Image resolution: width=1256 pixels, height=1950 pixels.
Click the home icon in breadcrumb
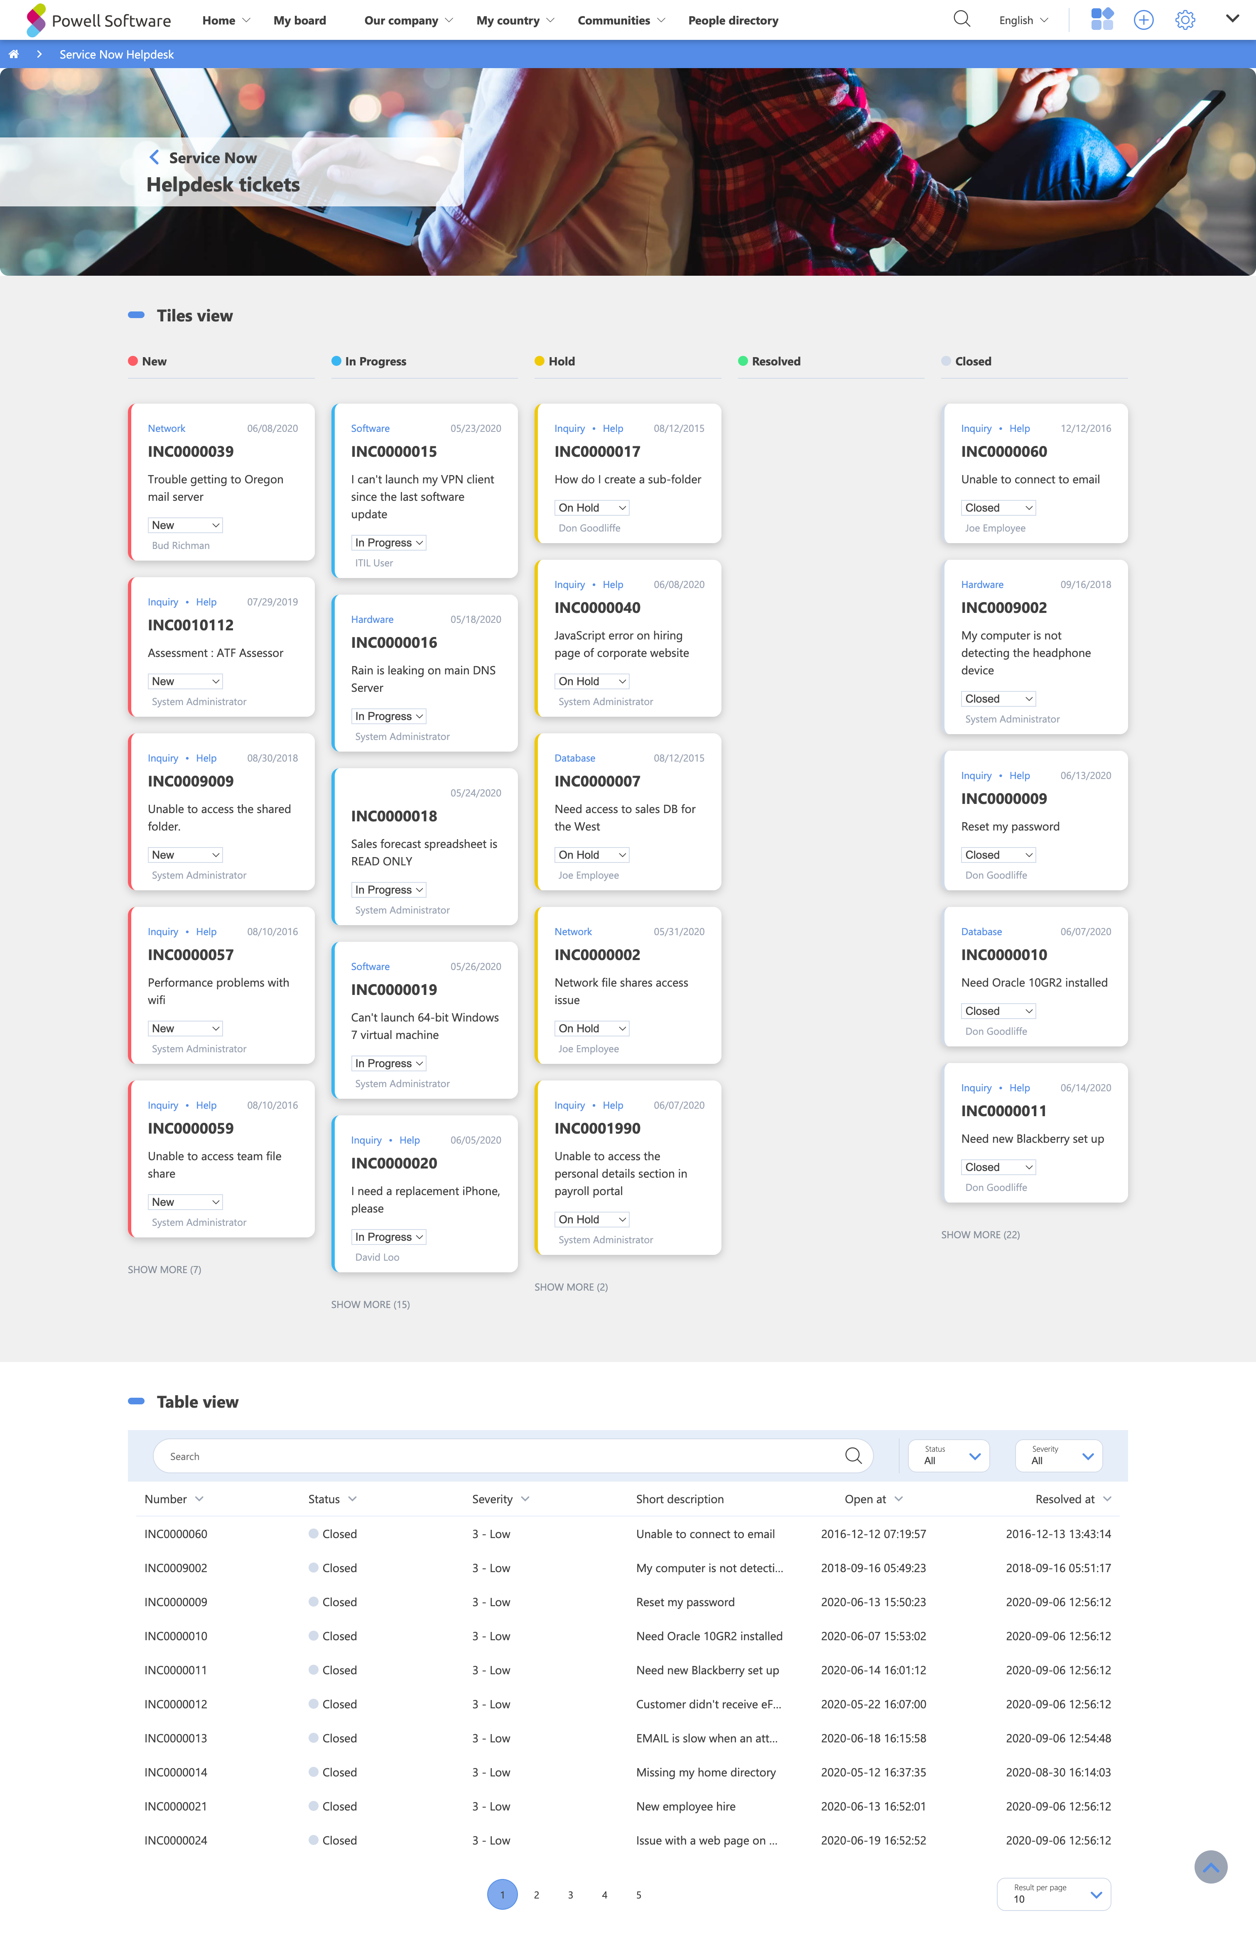14,55
